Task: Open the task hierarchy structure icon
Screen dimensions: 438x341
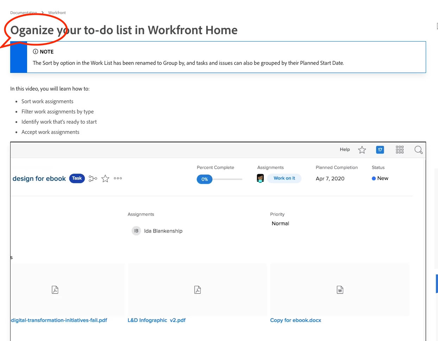Action: pos(93,179)
